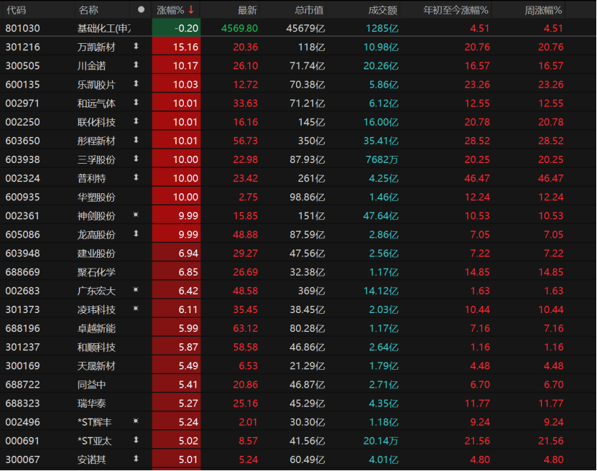Click the burst icon next to *ST辉丰
The width and height of the screenshot is (597, 471).
(136, 421)
